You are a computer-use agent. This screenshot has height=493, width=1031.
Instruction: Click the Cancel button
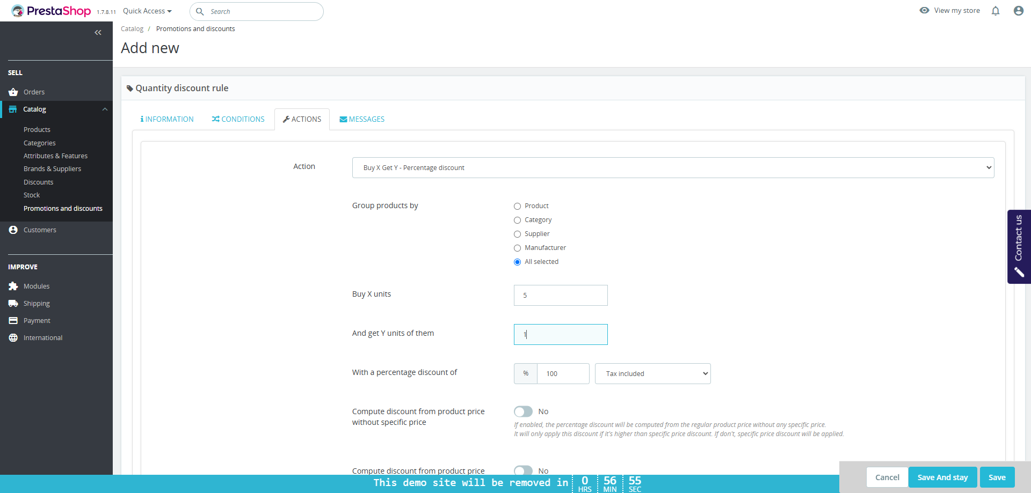point(887,477)
